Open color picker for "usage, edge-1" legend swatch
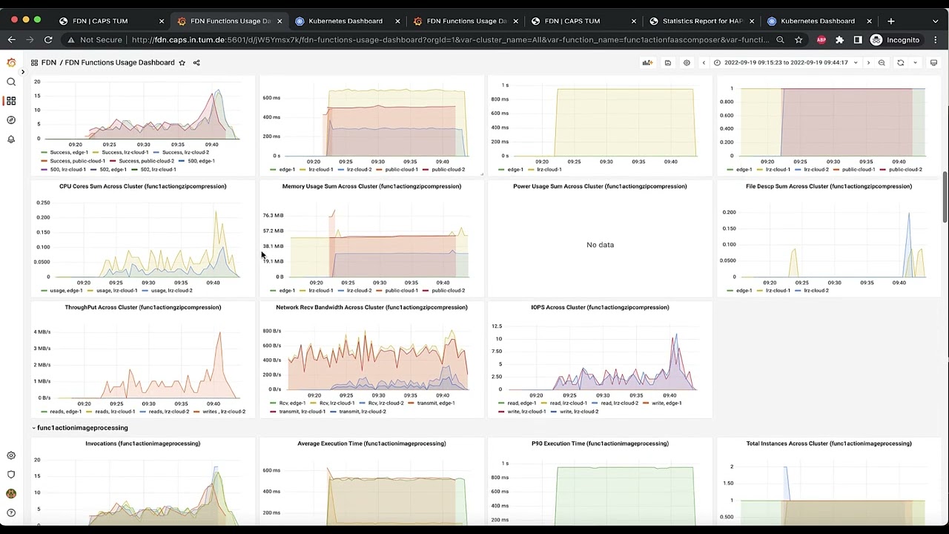Image resolution: width=949 pixels, height=534 pixels. click(44, 291)
